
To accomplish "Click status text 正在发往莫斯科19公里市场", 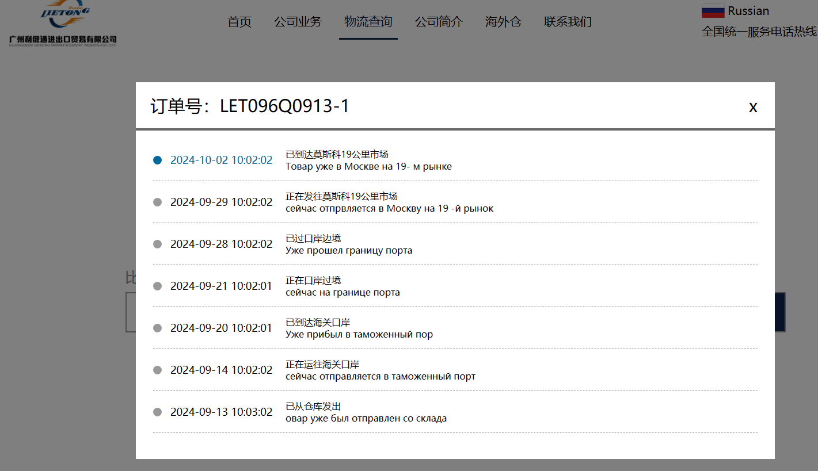I will coord(341,196).
